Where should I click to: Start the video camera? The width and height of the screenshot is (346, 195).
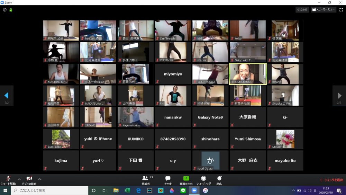(x=29, y=179)
